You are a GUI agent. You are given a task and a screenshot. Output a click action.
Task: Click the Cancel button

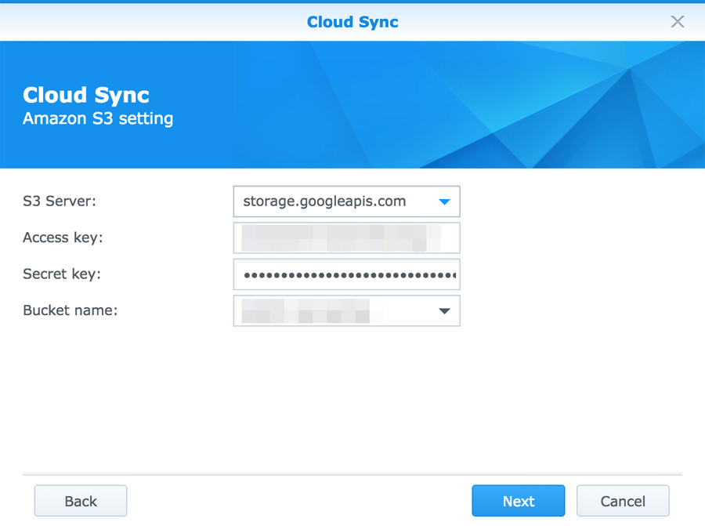point(623,501)
